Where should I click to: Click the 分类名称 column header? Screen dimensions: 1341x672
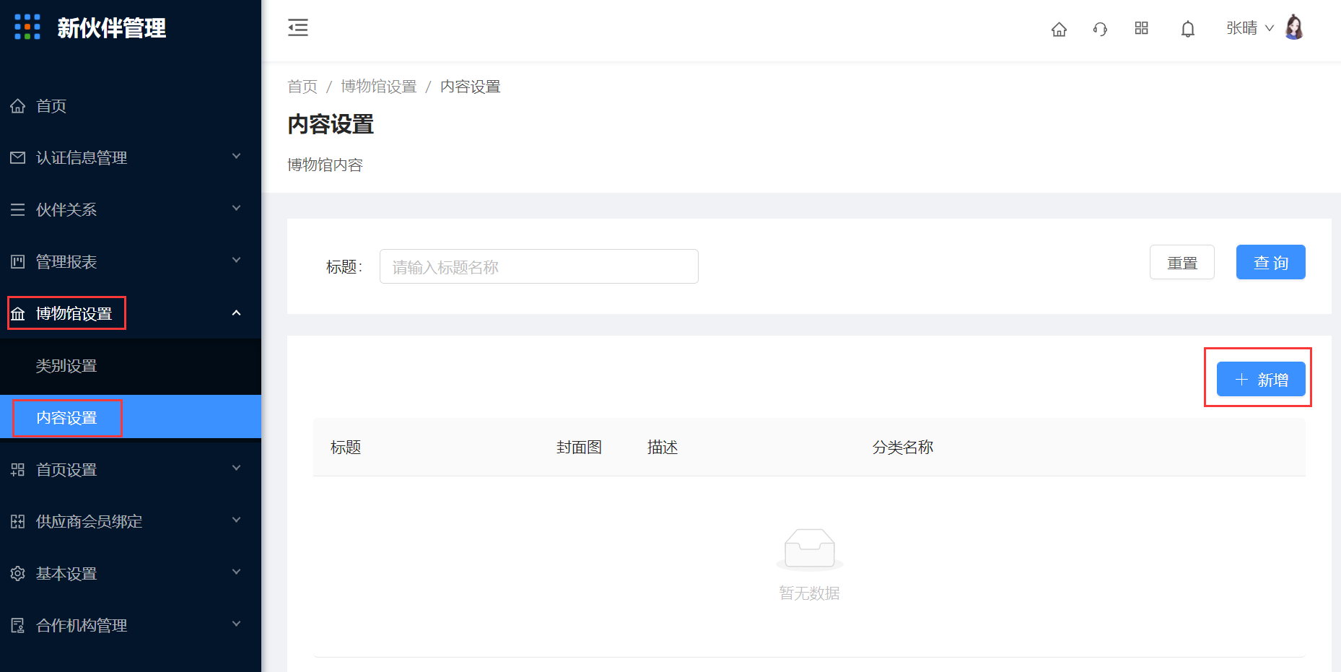[903, 448]
